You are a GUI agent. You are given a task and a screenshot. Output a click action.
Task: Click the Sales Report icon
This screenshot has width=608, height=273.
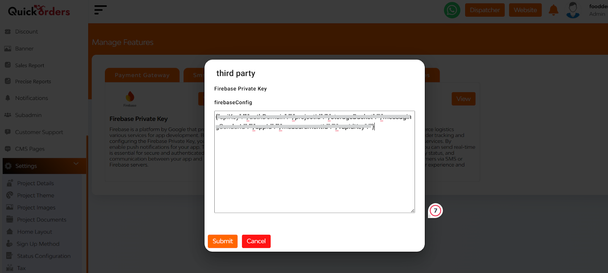click(8, 65)
